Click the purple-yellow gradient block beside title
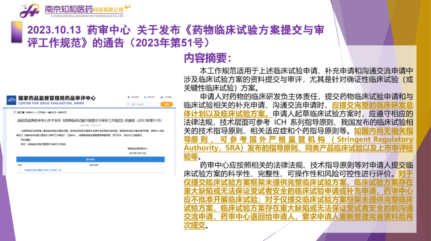 [17, 32]
